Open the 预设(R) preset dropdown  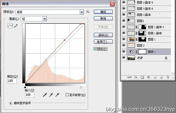[x=82, y=12]
